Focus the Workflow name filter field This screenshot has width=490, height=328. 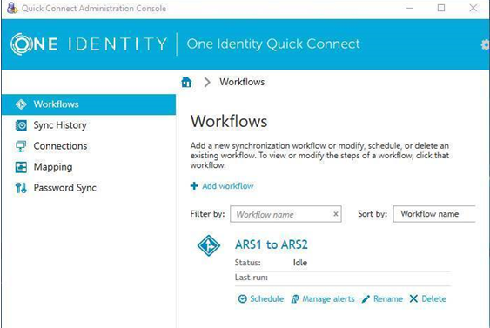pyautogui.click(x=285, y=214)
